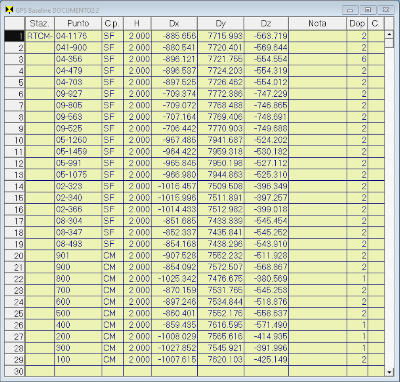Viewport: 400px width, 382px height.
Task: Click point cell 100
Action: pyautogui.click(x=78, y=360)
